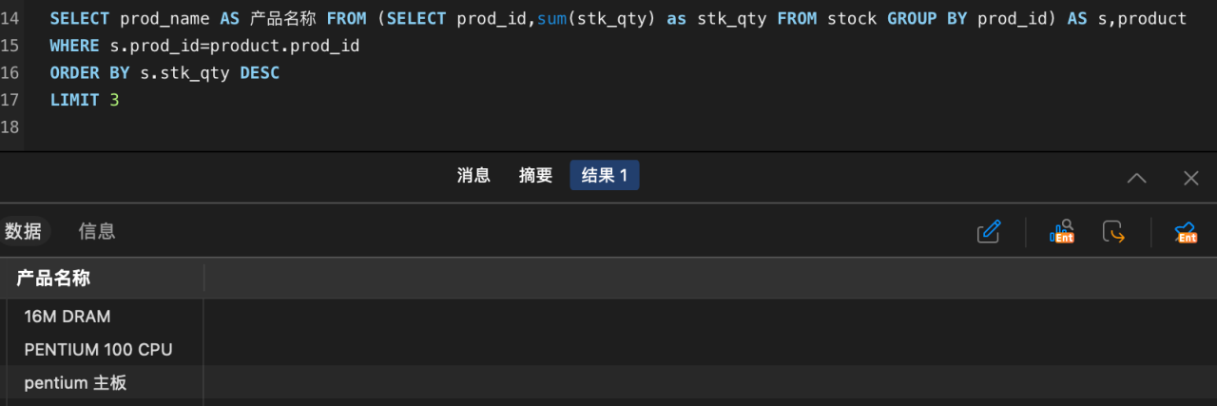Click the data profiling chart icon
Image resolution: width=1217 pixels, height=406 pixels.
click(x=1061, y=231)
